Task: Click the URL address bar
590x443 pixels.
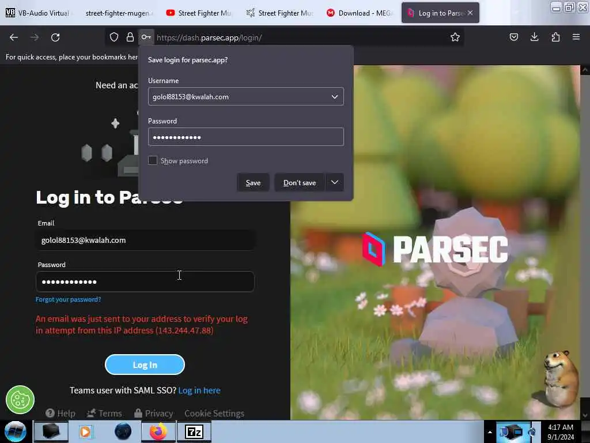Action: tap(301, 37)
